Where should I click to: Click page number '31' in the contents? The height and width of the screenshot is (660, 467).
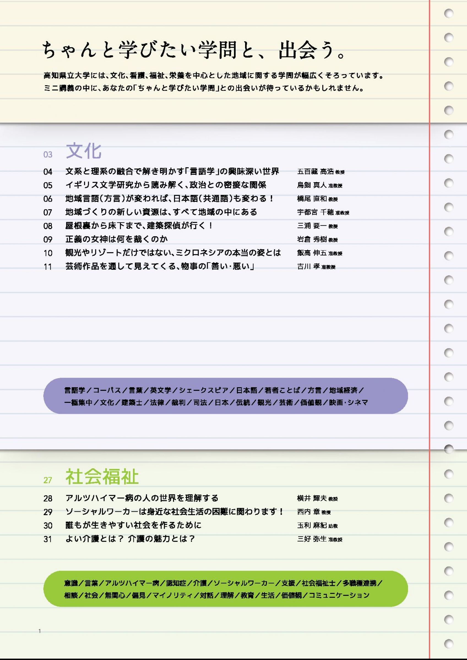48,539
